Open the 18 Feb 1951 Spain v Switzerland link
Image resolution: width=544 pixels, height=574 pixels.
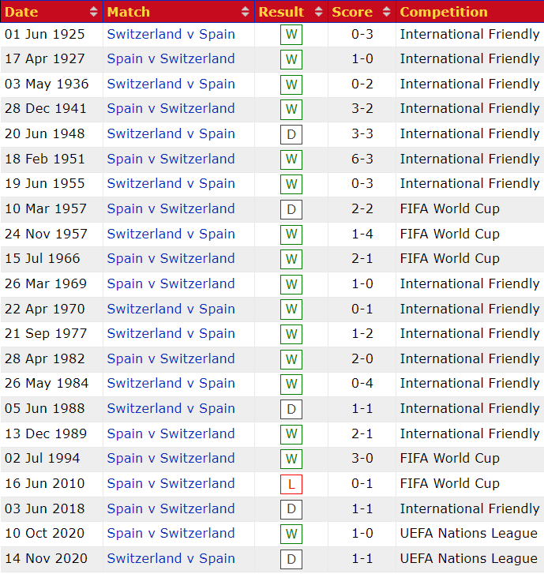pyautogui.click(x=171, y=159)
